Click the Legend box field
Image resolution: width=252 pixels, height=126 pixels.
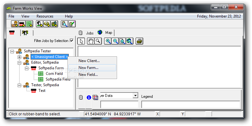point(190,105)
